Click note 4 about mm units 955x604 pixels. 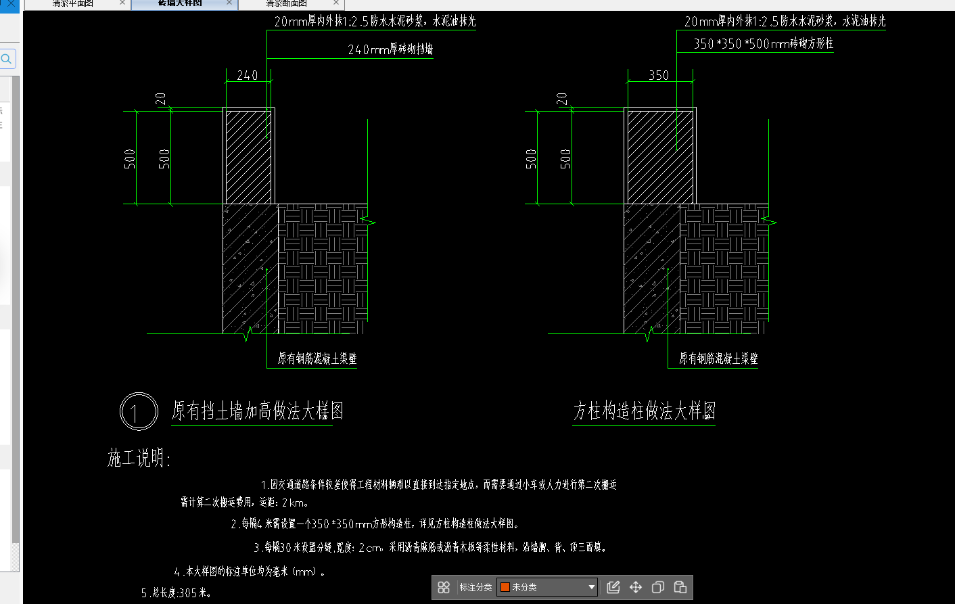(250, 572)
